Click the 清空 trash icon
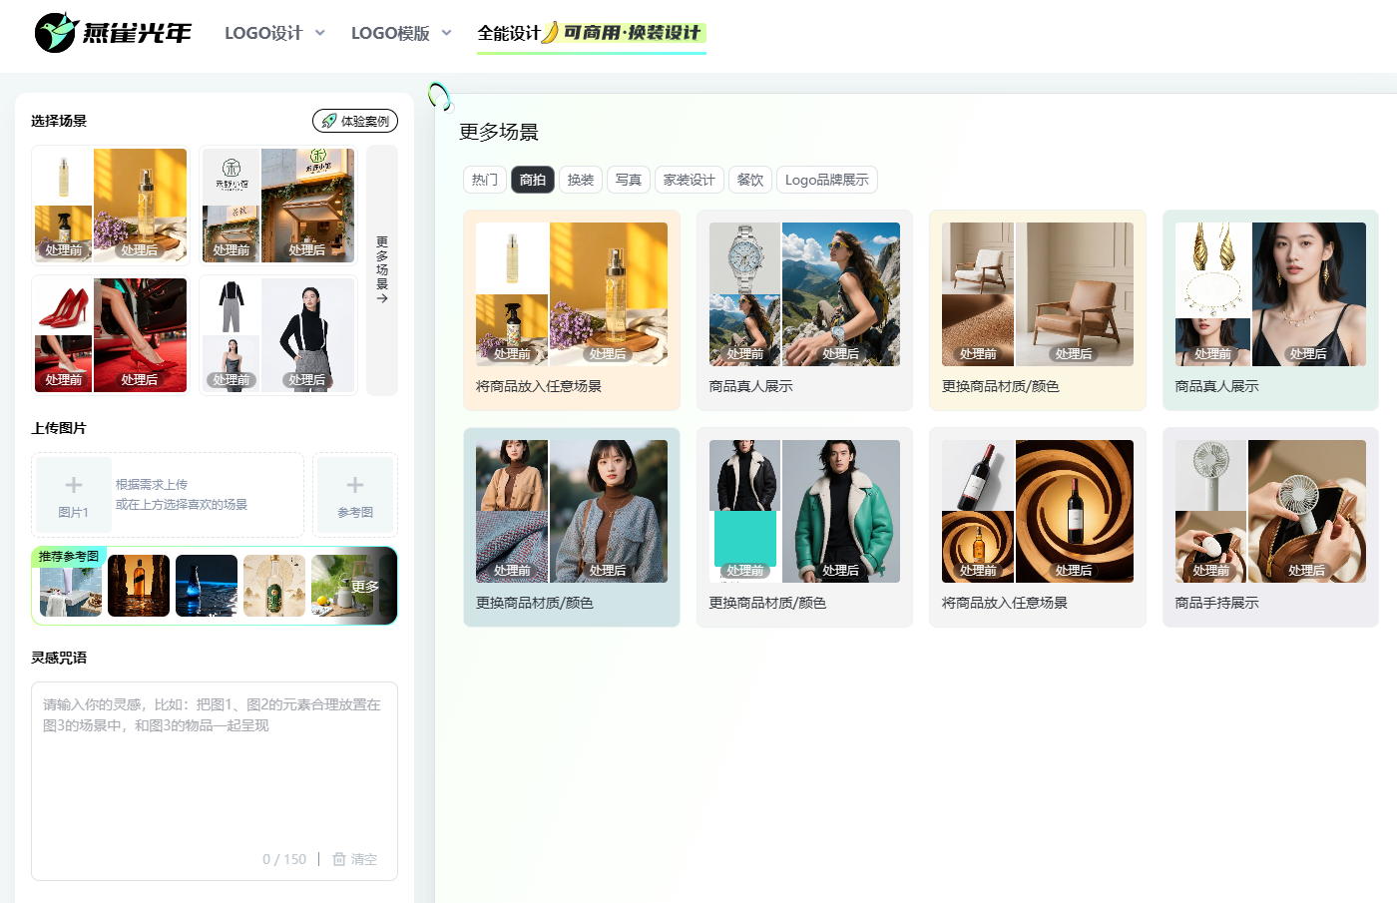 (339, 859)
